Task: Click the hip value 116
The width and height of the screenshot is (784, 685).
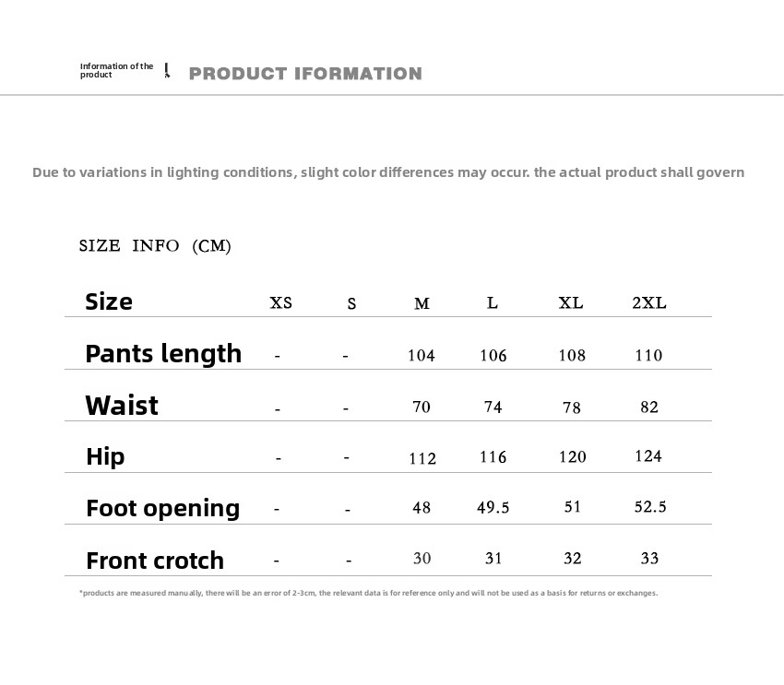Action: pos(493,457)
